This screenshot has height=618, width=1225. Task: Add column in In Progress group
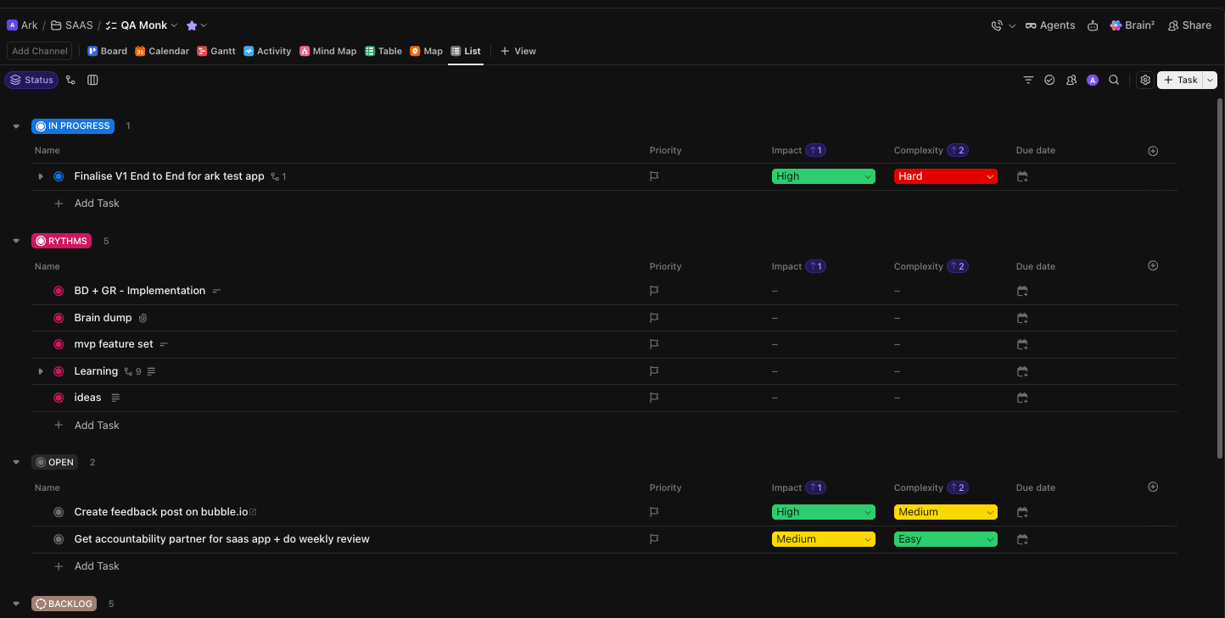click(x=1153, y=151)
